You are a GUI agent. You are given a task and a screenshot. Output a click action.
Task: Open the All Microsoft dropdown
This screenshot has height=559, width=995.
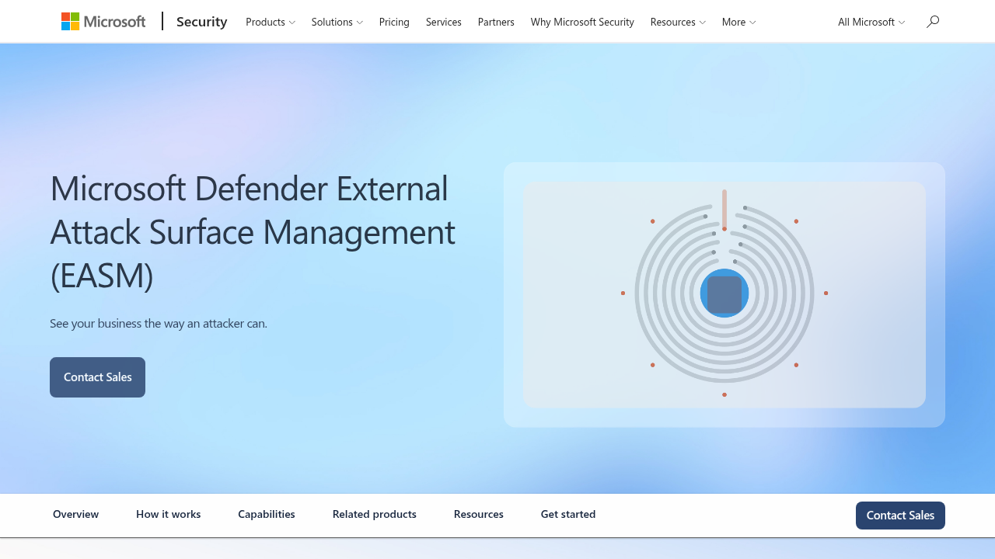(x=871, y=22)
